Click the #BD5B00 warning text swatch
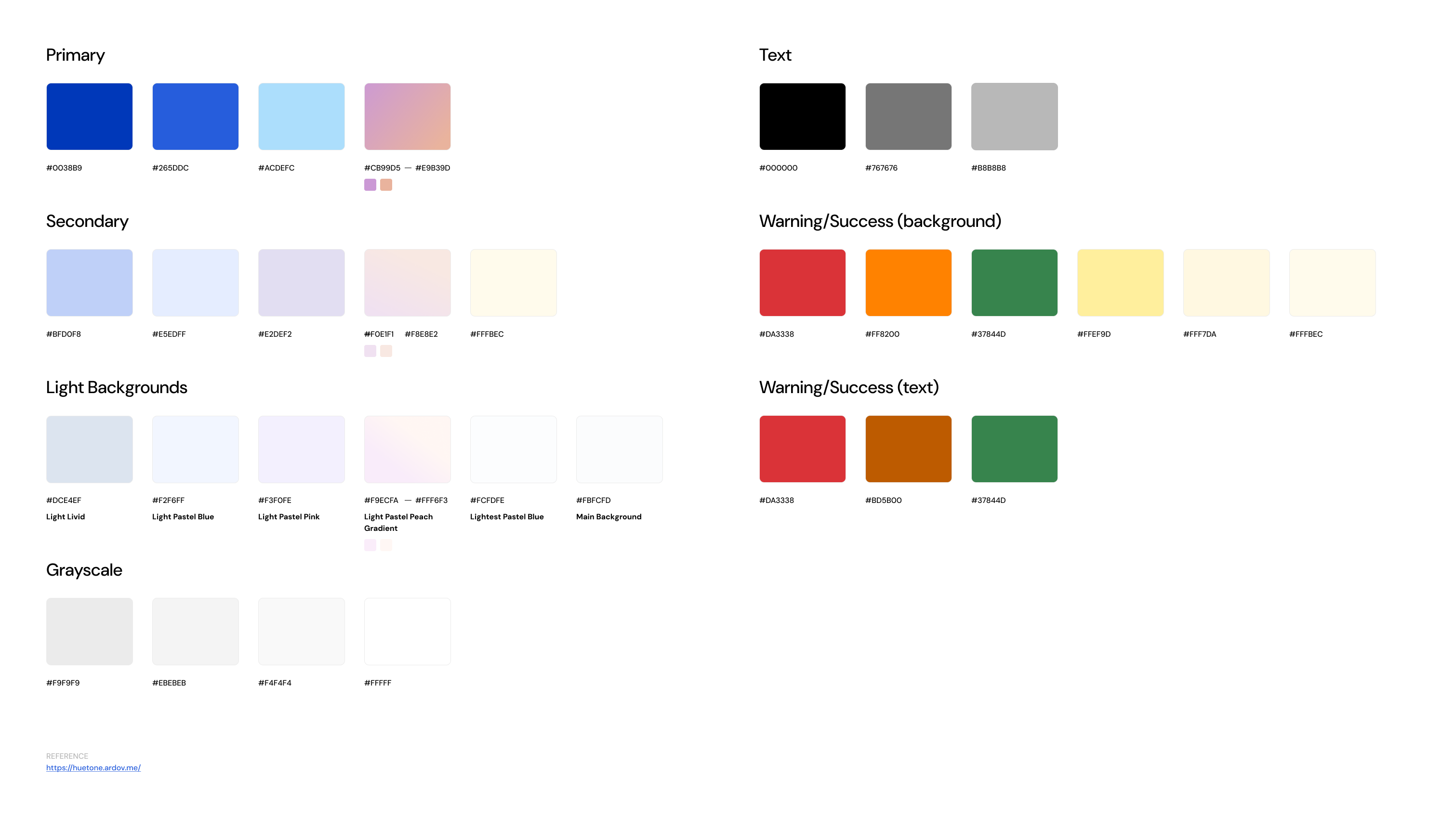The width and height of the screenshot is (1455, 818). pyautogui.click(x=908, y=449)
